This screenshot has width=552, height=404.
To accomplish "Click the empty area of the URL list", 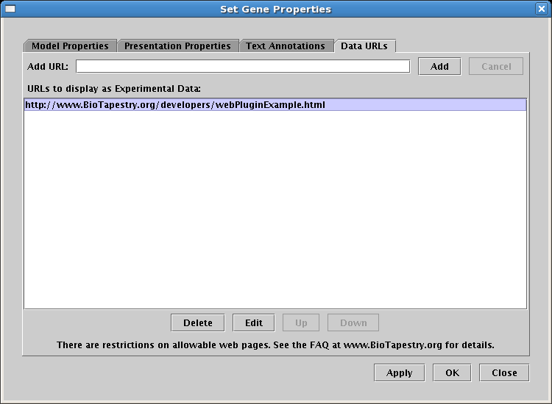I will coord(275,213).
